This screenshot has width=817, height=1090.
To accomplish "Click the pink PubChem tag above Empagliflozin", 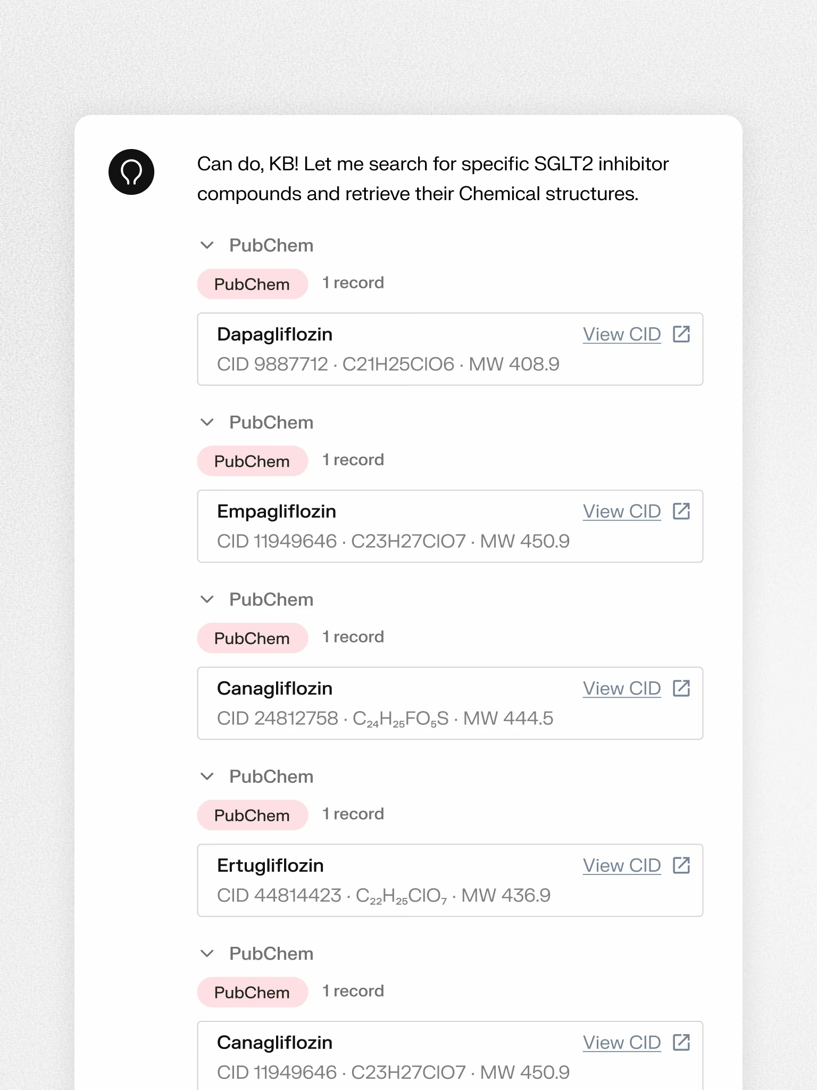I will coord(252,461).
